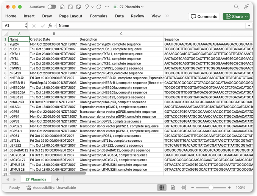Add a new sheet with plus button
Viewport: 257px width, 196px height.
[x=58, y=179]
